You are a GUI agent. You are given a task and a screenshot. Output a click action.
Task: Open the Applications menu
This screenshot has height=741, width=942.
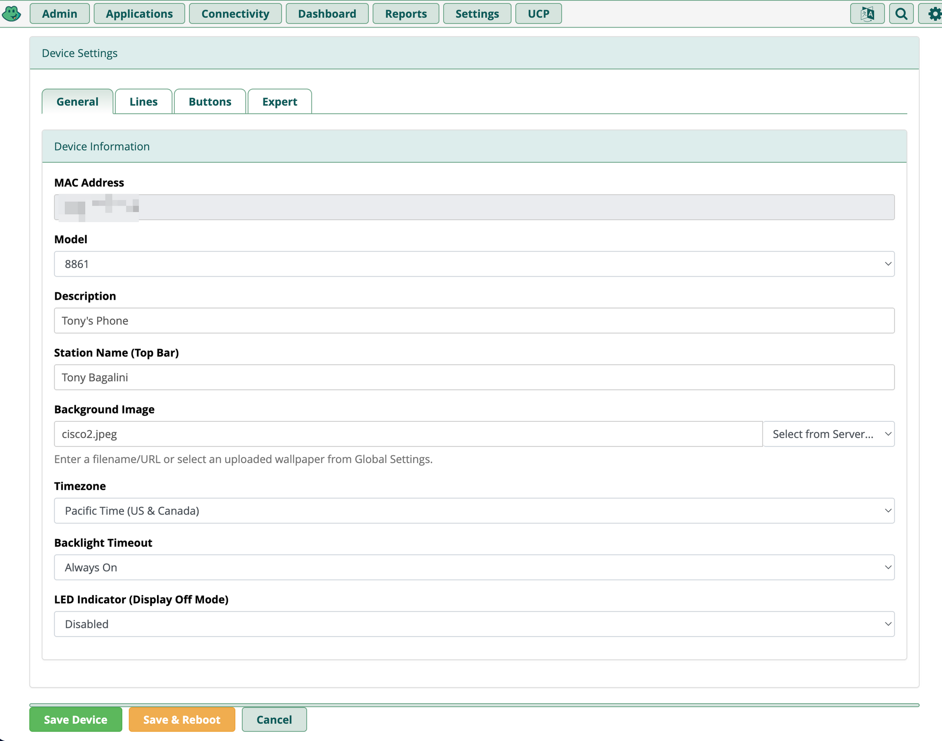[139, 14]
